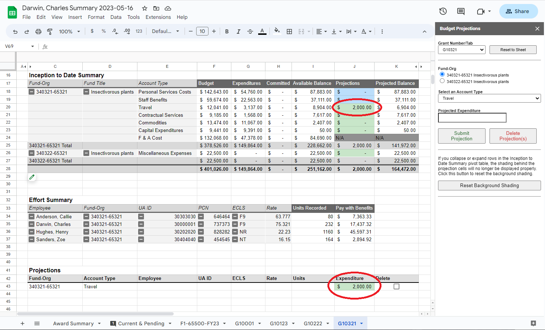545x330 pixels.
Task: Apply strikethrough formatting
Action: (250, 32)
